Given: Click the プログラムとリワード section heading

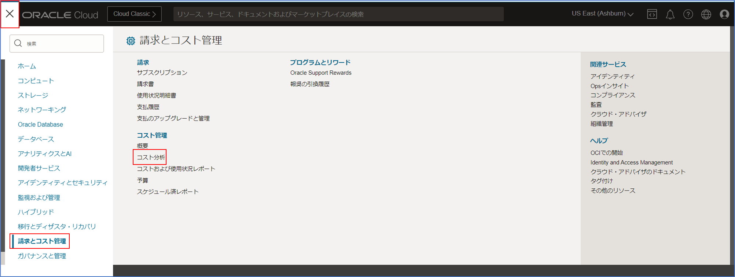Looking at the screenshot, I should click(320, 62).
